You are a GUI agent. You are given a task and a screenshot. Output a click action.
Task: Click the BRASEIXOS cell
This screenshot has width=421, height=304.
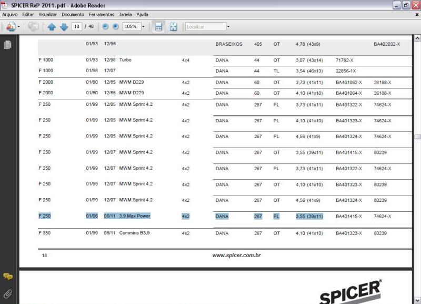click(229, 44)
